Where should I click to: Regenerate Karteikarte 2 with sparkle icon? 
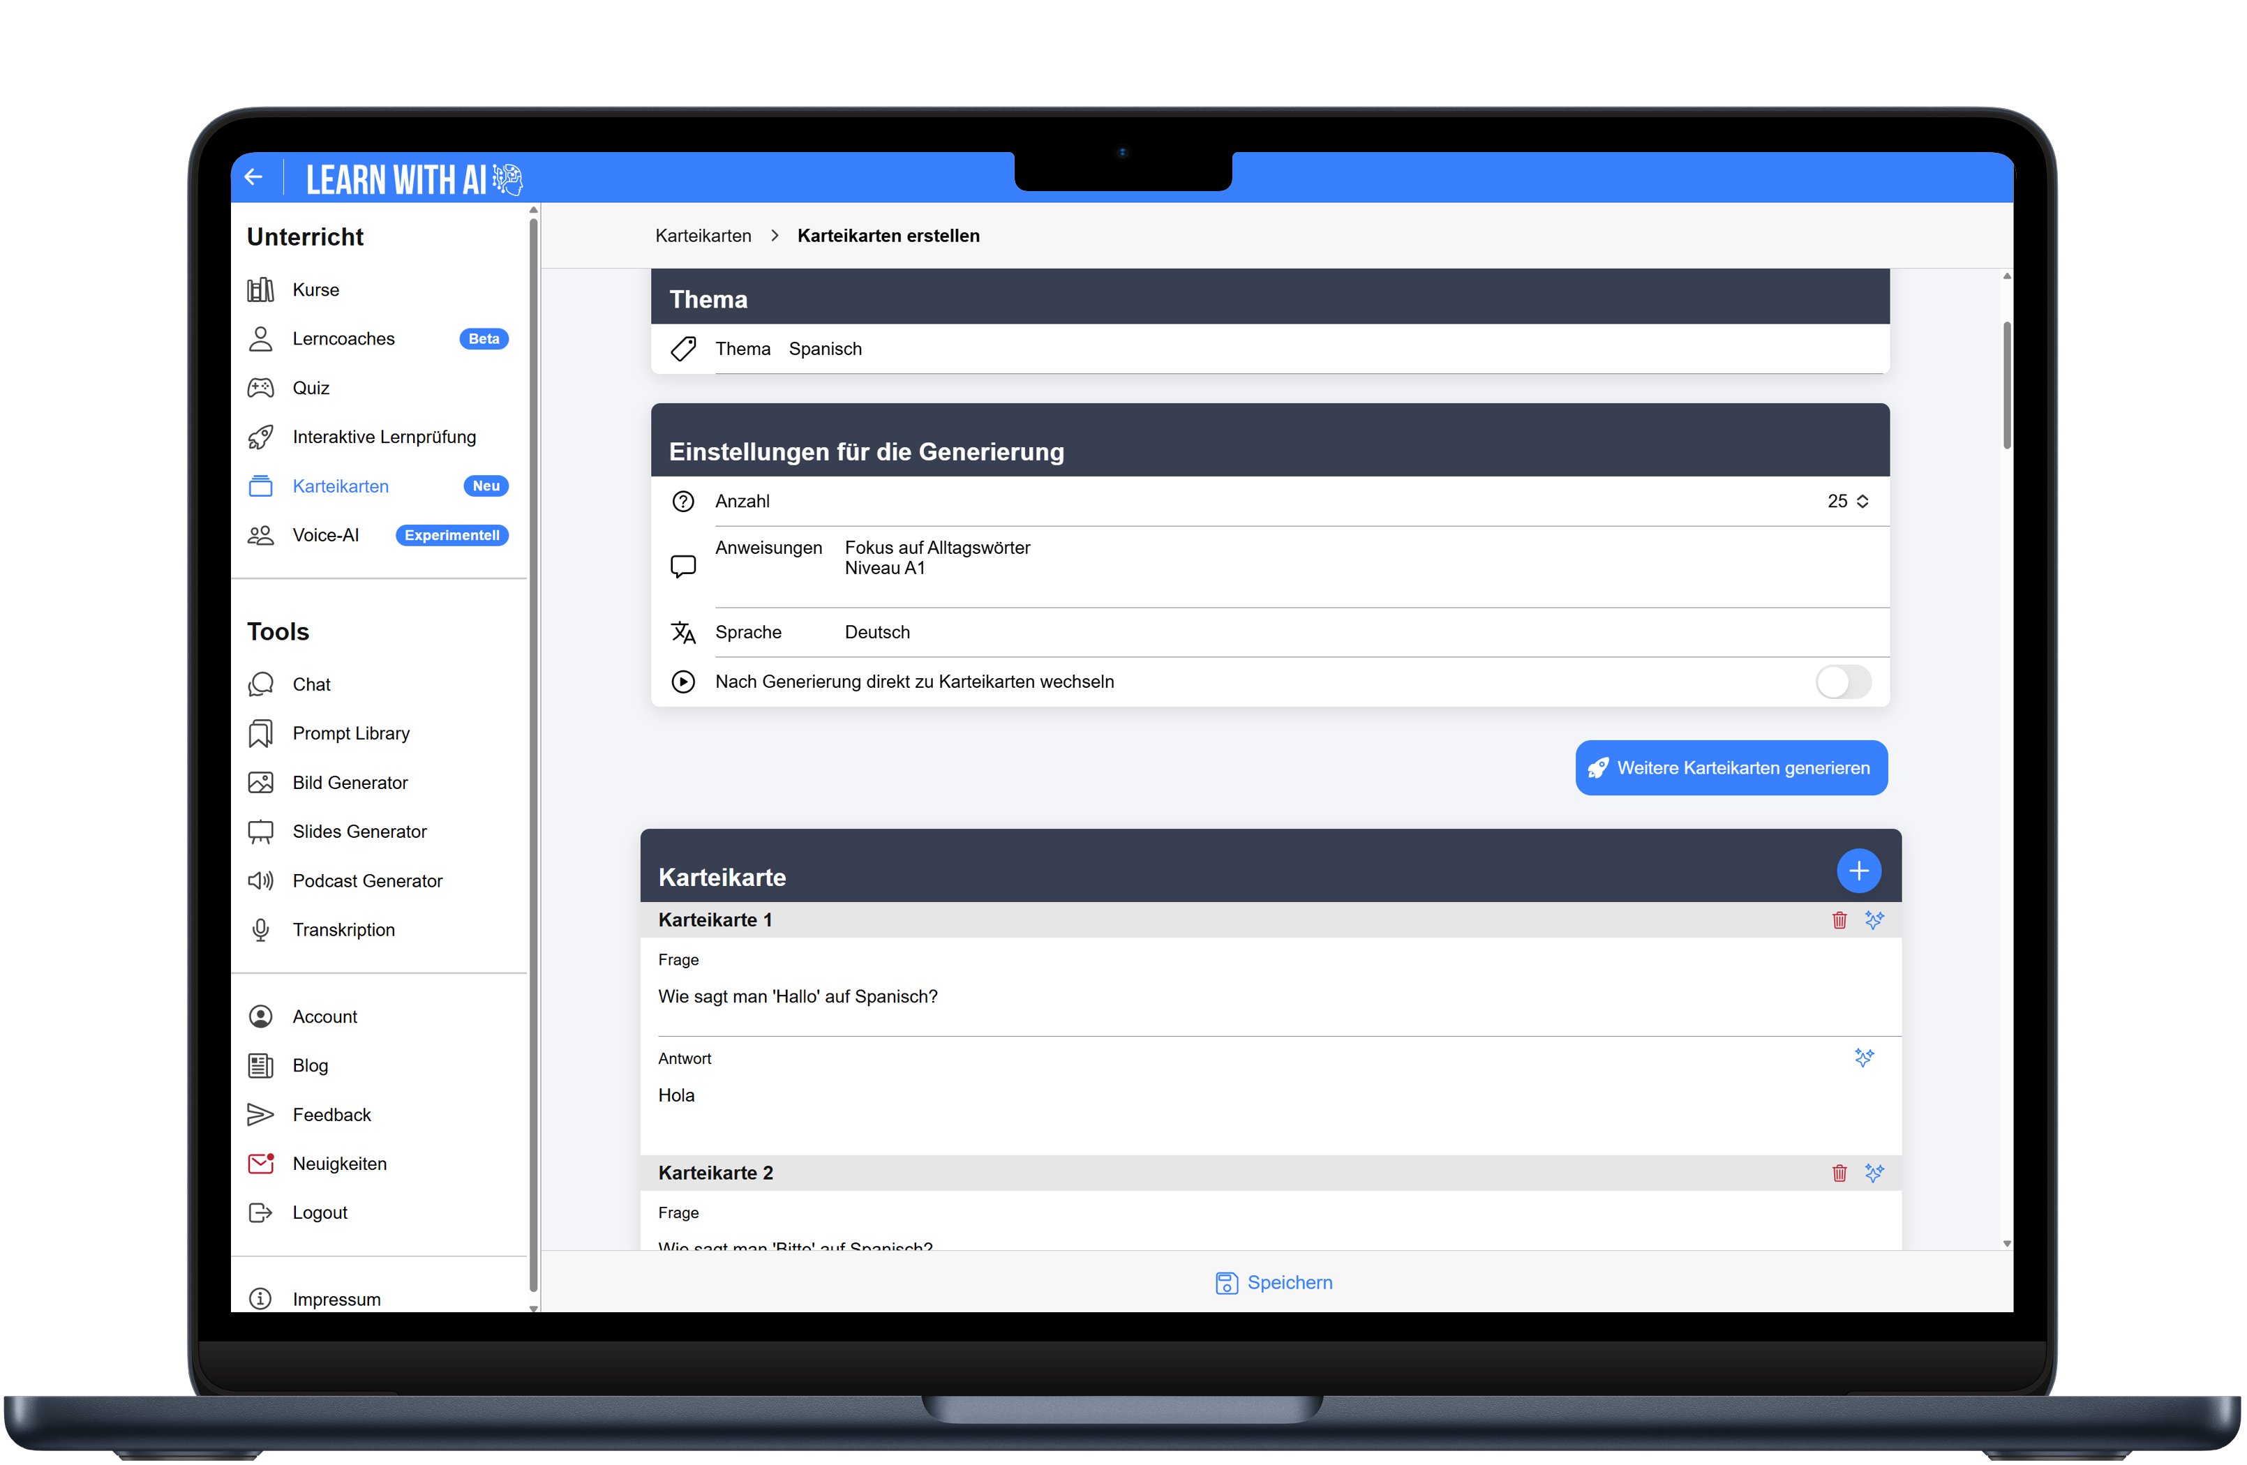coord(1874,1173)
